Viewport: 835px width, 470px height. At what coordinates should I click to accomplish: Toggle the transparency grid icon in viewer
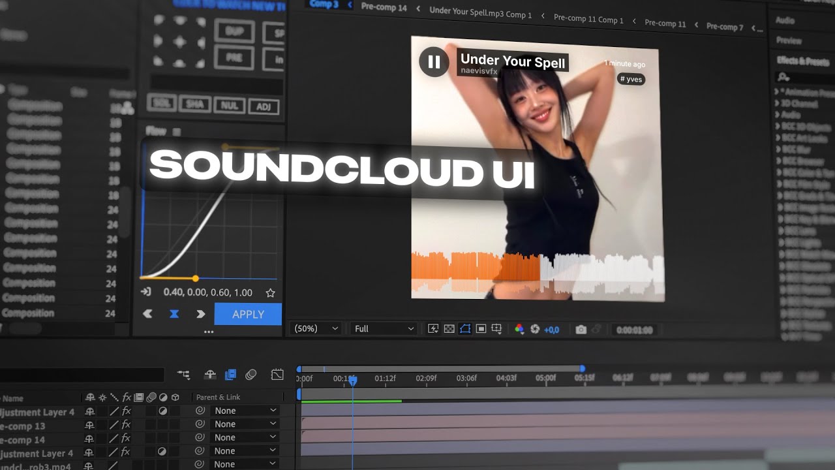coord(449,329)
